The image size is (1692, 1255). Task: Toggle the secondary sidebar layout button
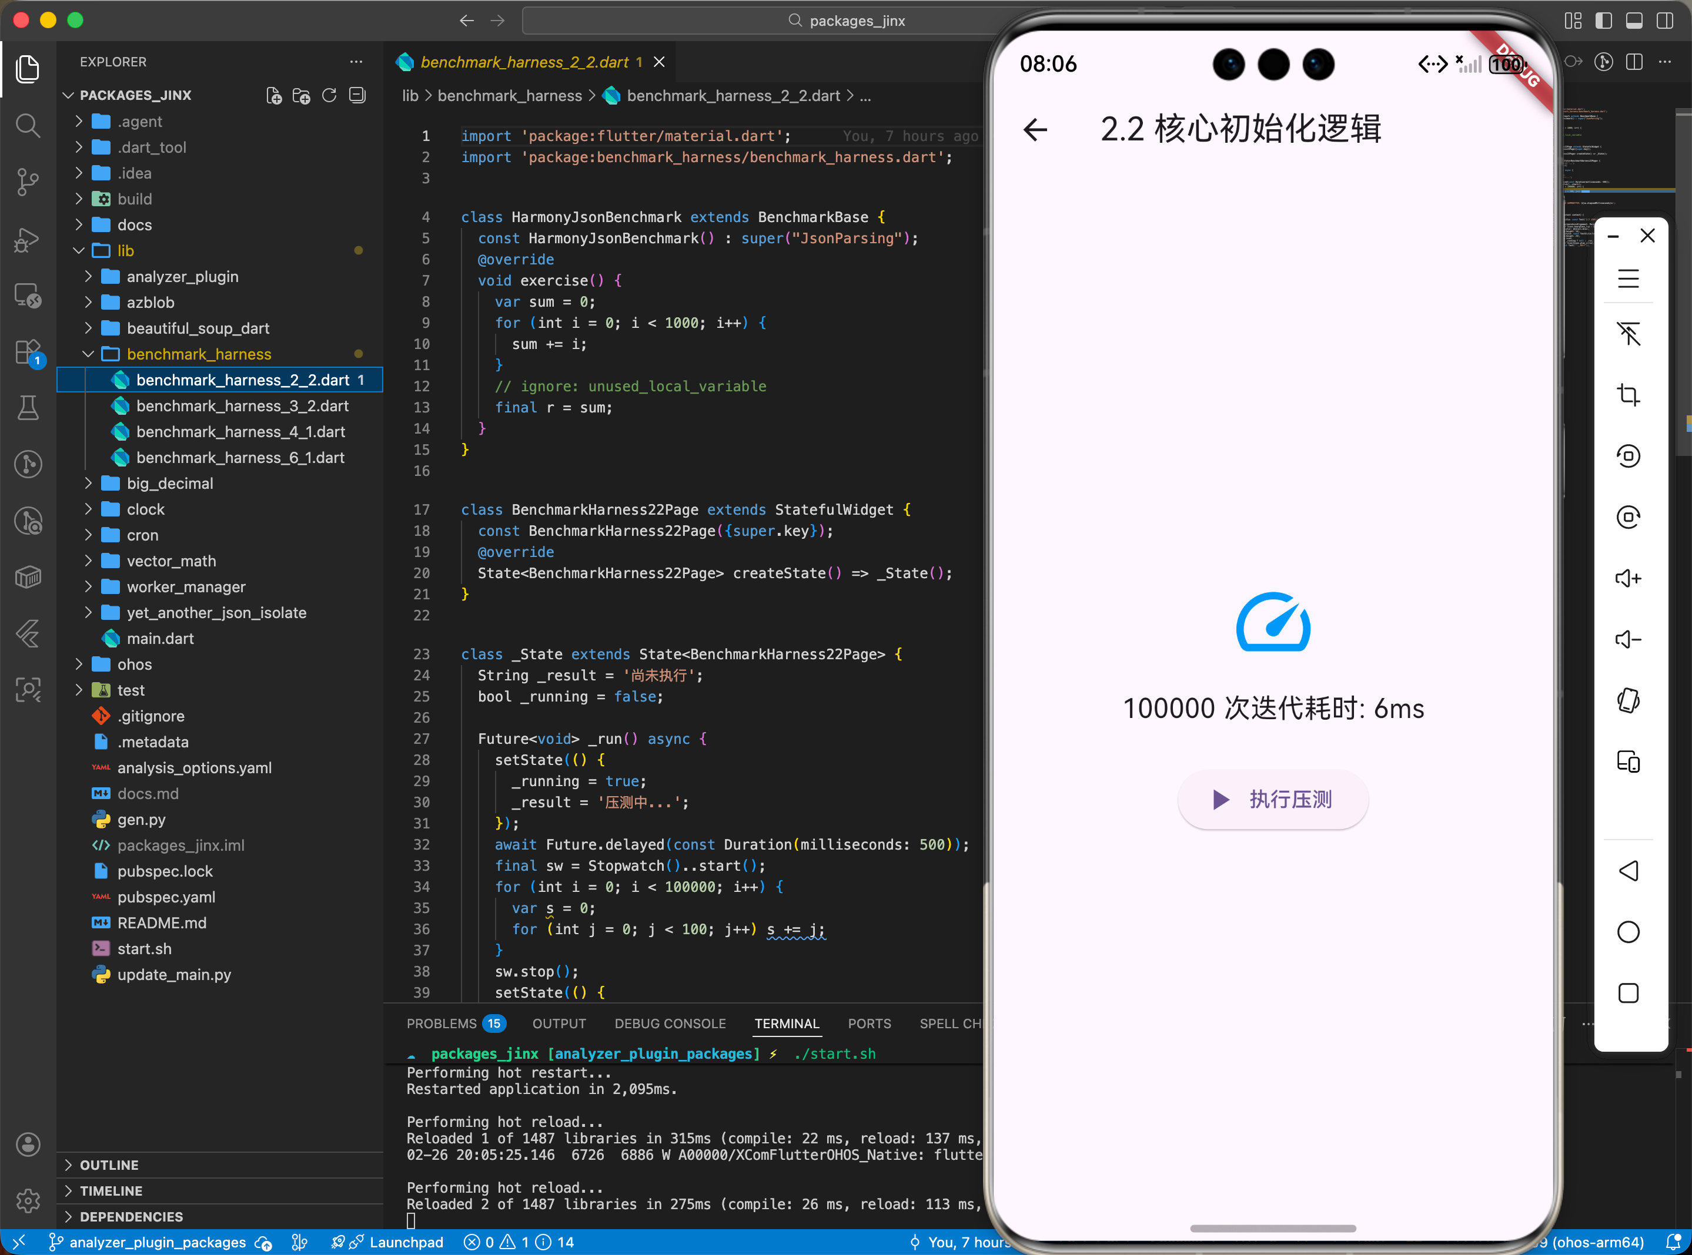[1664, 21]
